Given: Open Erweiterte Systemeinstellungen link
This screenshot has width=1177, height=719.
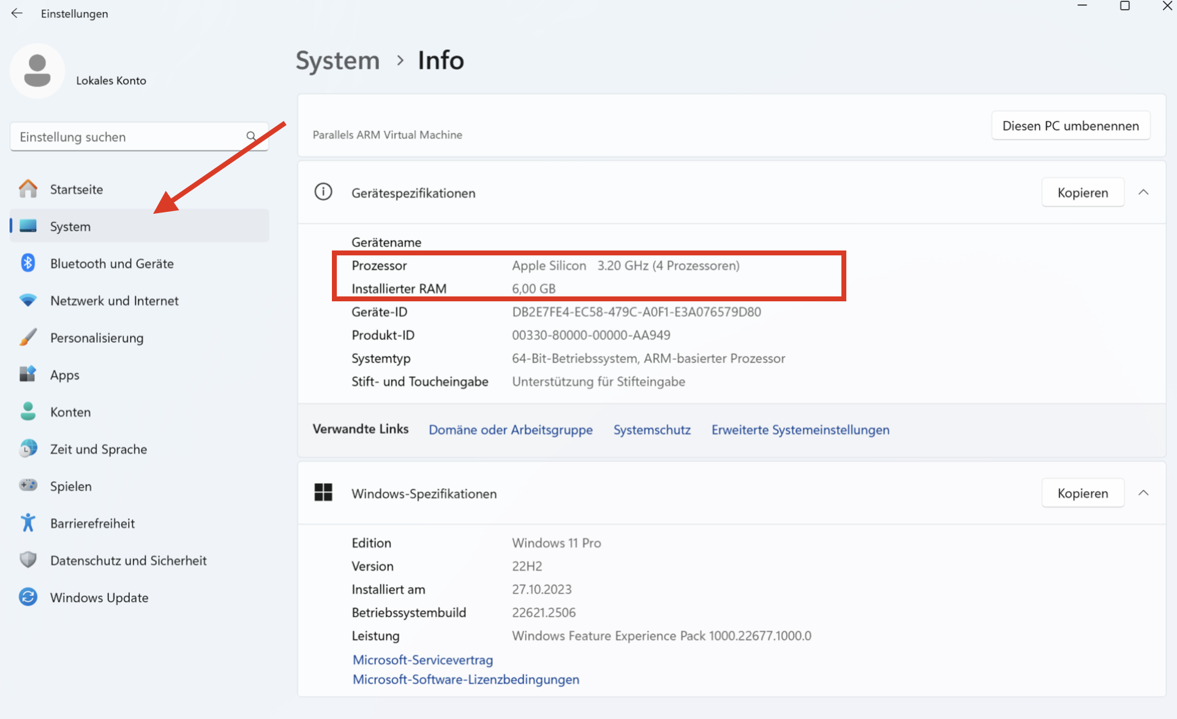Looking at the screenshot, I should (x=800, y=429).
